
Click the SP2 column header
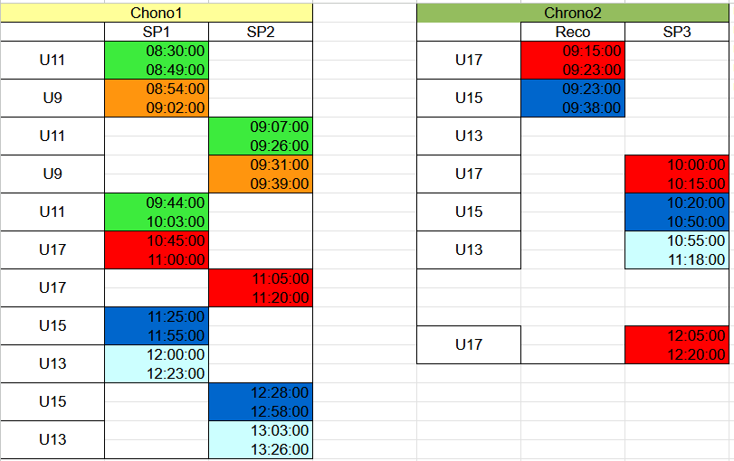(261, 33)
